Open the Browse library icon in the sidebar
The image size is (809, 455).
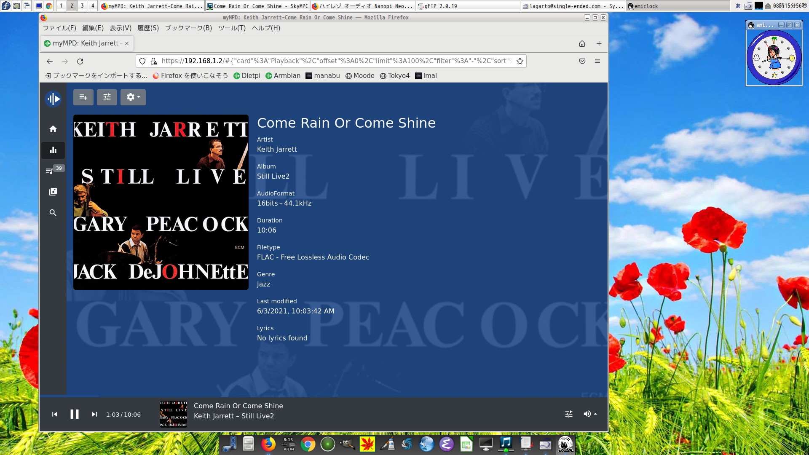pos(53,192)
